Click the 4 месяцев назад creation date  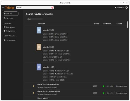pyautogui.click(x=121, y=86)
